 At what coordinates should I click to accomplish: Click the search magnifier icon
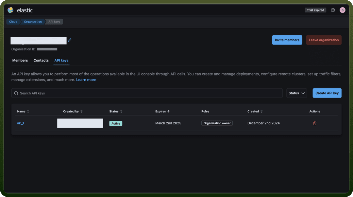click(16, 93)
